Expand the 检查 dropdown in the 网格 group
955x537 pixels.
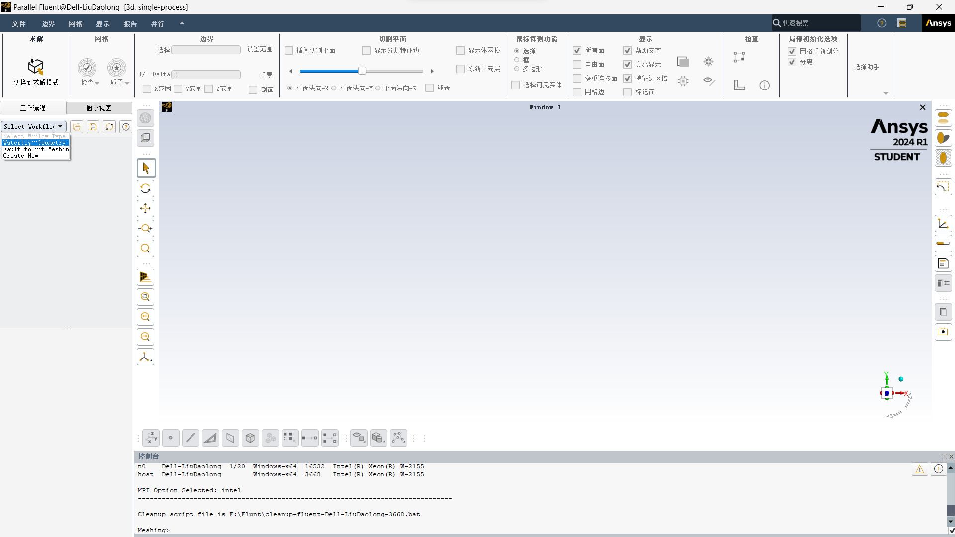click(97, 83)
